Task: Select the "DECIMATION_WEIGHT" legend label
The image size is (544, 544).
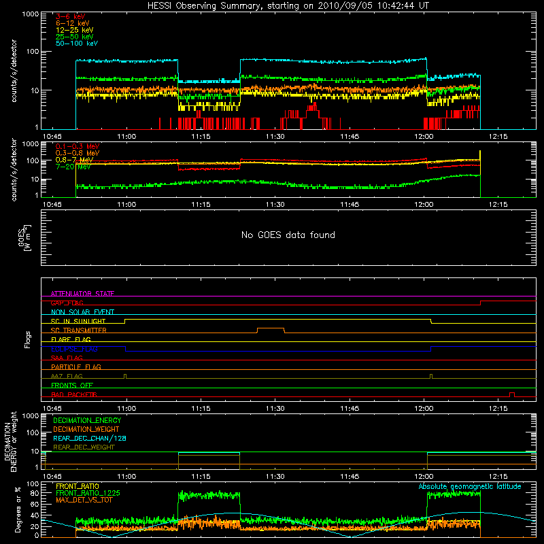Action: coord(86,429)
